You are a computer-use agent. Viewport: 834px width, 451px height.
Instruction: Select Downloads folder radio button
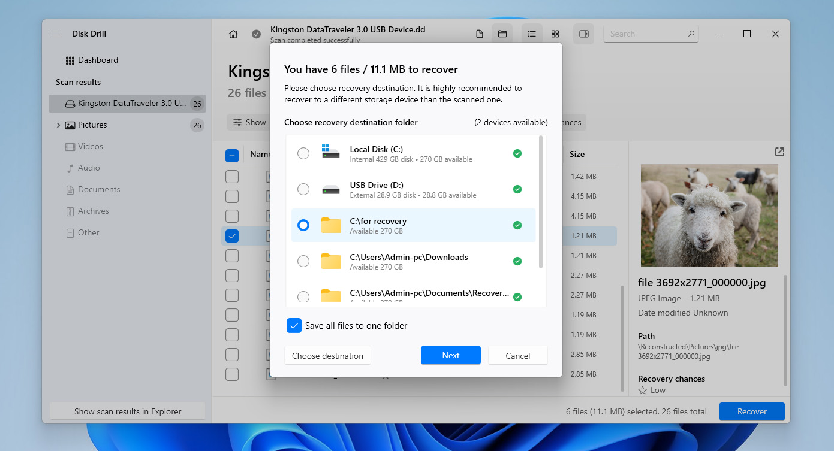pos(303,261)
